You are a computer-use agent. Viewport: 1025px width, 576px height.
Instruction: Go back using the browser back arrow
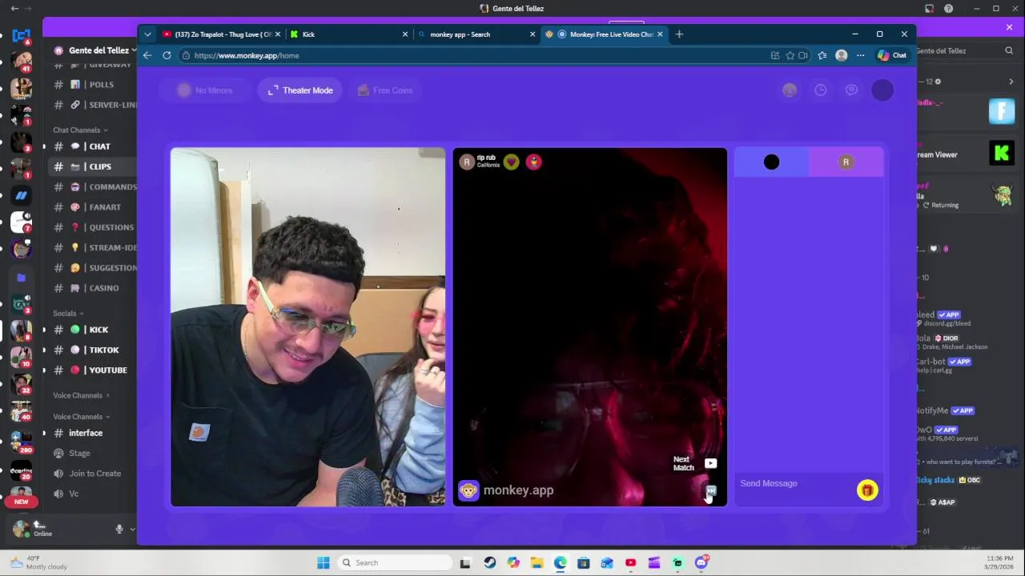coord(147,55)
